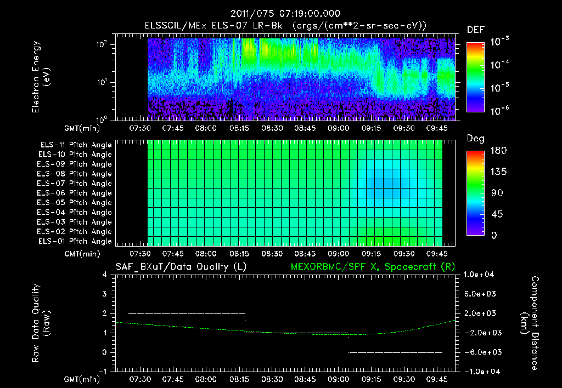Click the Deg pitch angle color bar
The height and width of the screenshot is (388, 562).
(x=475, y=193)
